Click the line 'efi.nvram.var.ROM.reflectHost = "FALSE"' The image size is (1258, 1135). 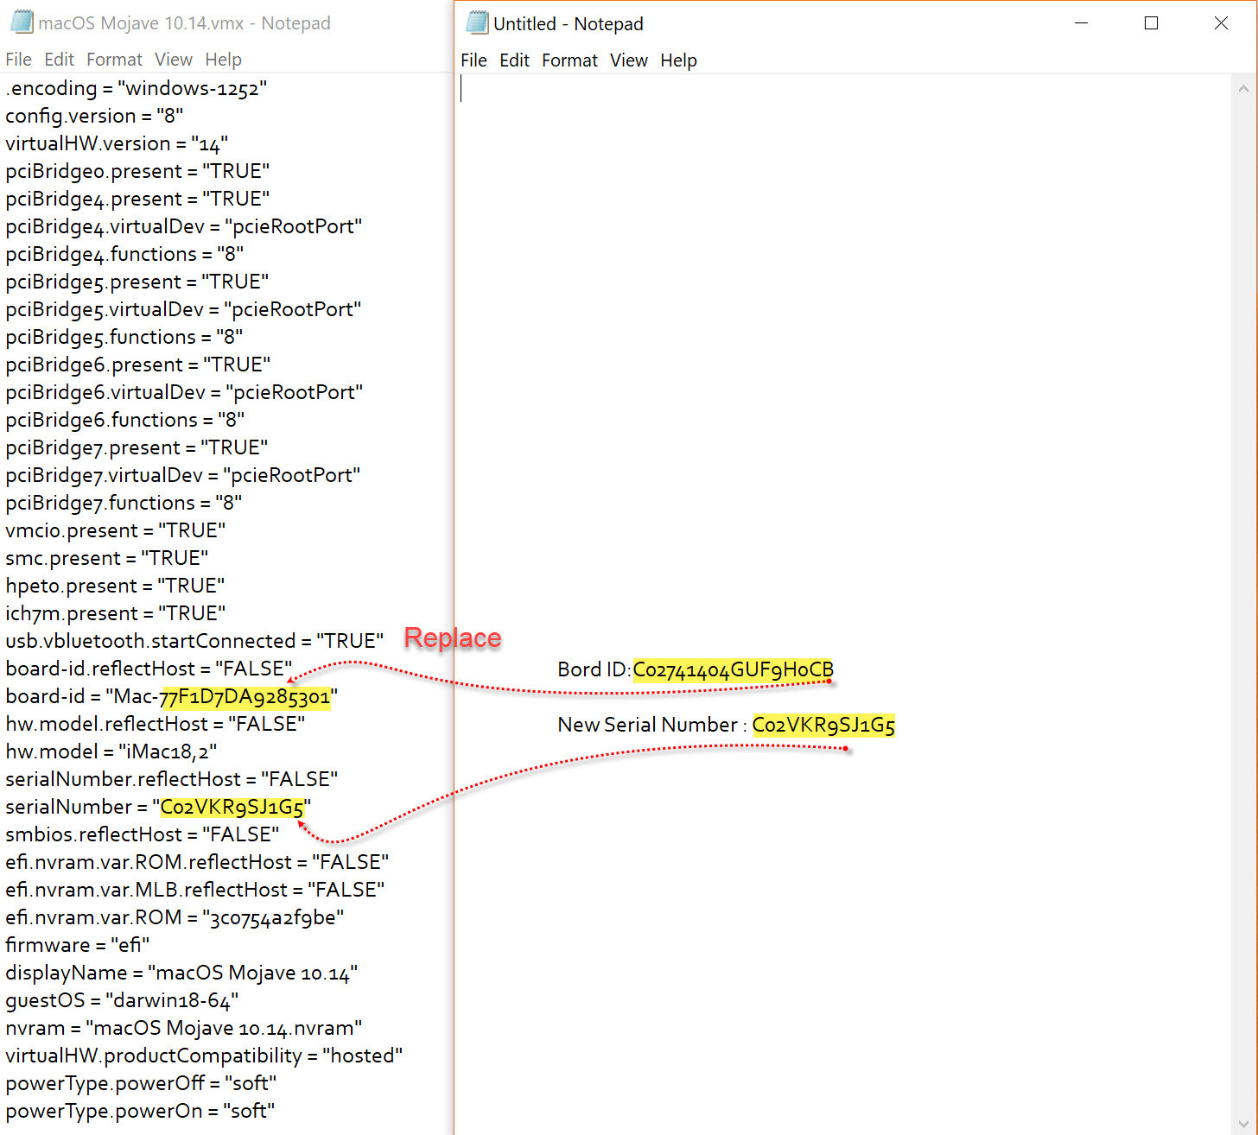coord(197,862)
